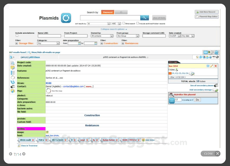Open the From group dropdown
This screenshot has height=166, width=230.
(x=128, y=36)
